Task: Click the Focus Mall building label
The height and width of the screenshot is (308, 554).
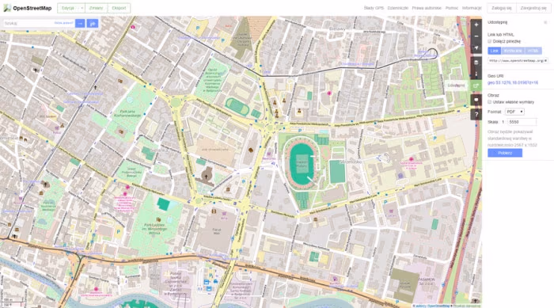Action: pos(217,231)
